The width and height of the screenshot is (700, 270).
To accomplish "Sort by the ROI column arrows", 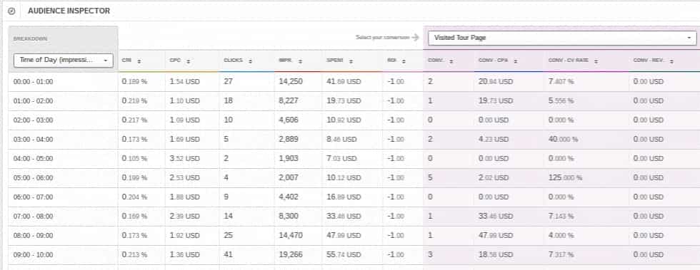I will click(404, 61).
